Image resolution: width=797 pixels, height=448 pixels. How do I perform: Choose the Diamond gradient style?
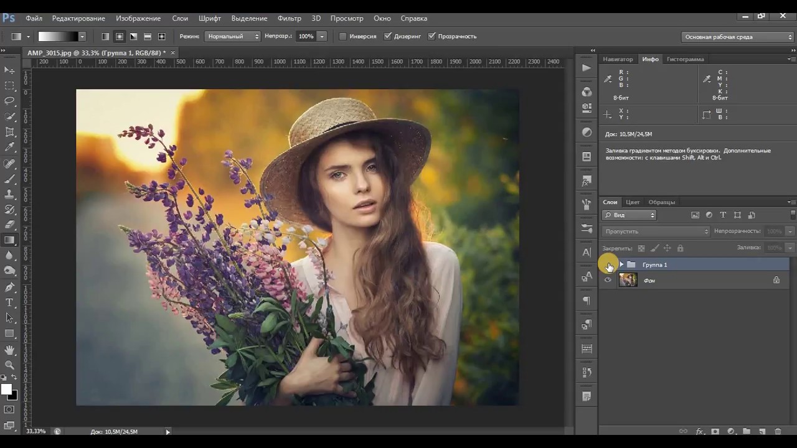[162, 37]
